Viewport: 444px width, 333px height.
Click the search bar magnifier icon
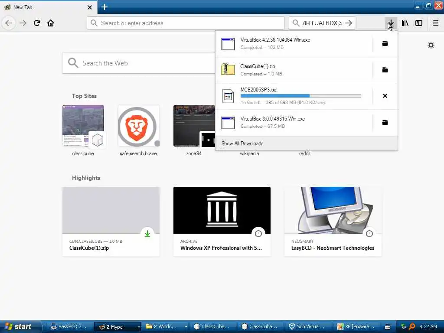coord(296,23)
